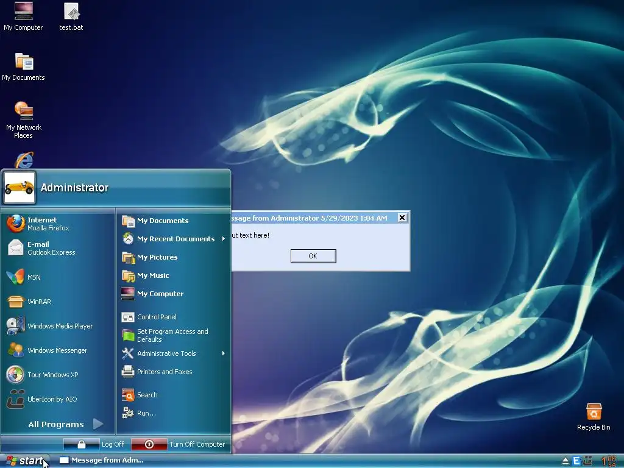Screen dimensions: 624x468
Task: Expand My Recent Documents submenu arrow
Action: point(223,239)
